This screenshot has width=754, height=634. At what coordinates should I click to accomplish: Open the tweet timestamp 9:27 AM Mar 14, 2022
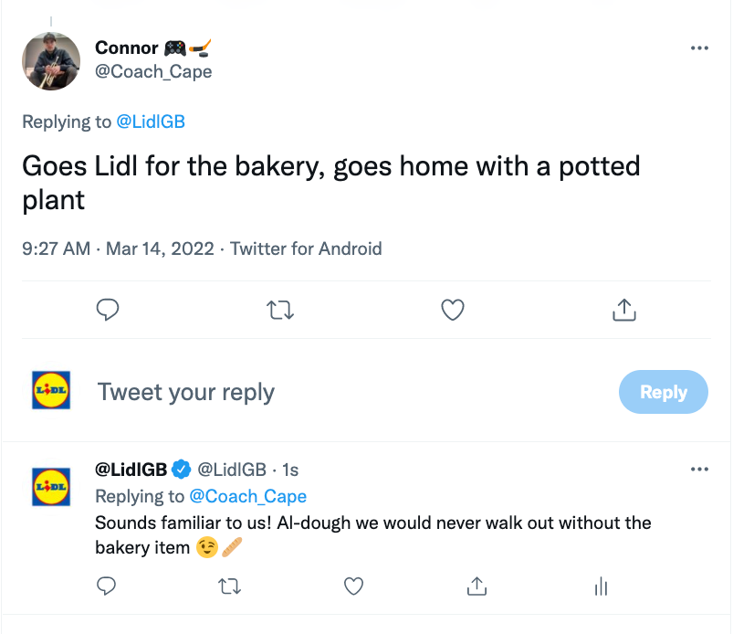pyautogui.click(x=118, y=248)
